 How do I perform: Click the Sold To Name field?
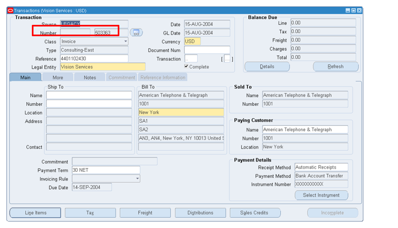tap(305, 95)
